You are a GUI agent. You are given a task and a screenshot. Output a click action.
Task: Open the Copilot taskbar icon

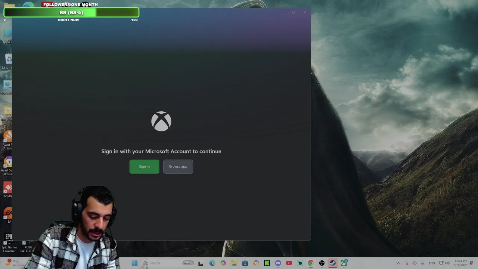point(223,263)
